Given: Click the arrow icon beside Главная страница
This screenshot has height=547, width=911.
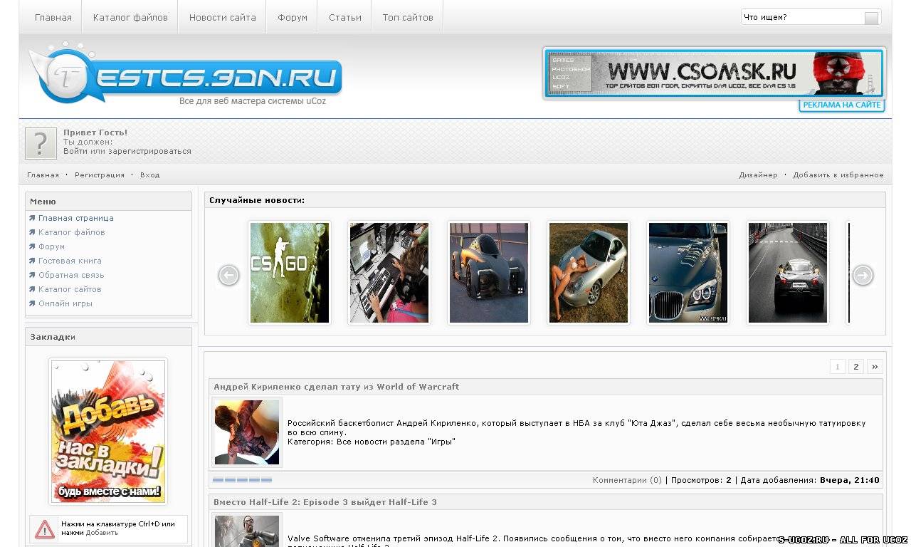Looking at the screenshot, I should pyautogui.click(x=32, y=218).
